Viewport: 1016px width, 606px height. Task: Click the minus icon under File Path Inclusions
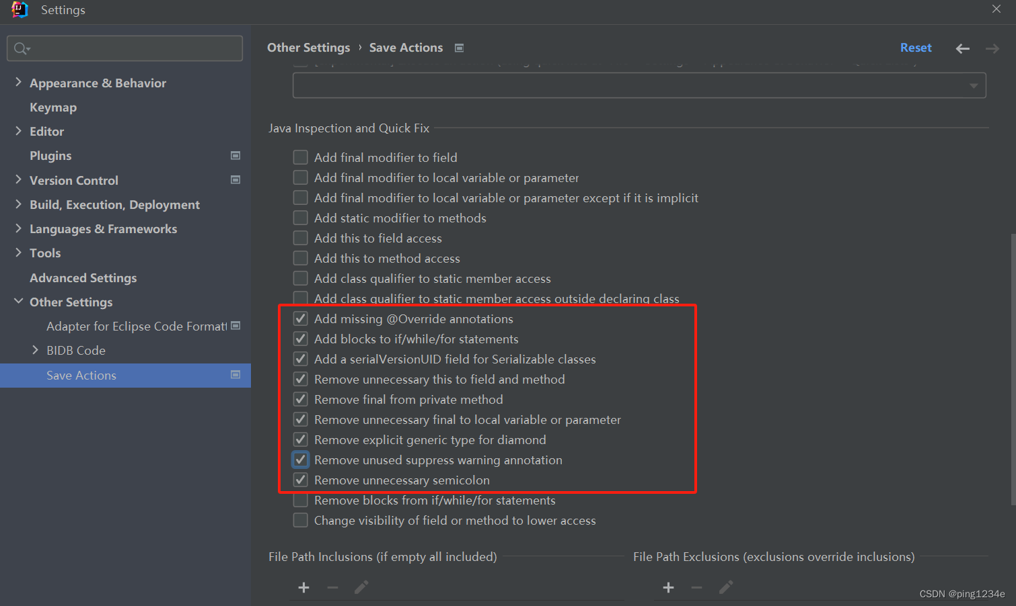coord(332,587)
